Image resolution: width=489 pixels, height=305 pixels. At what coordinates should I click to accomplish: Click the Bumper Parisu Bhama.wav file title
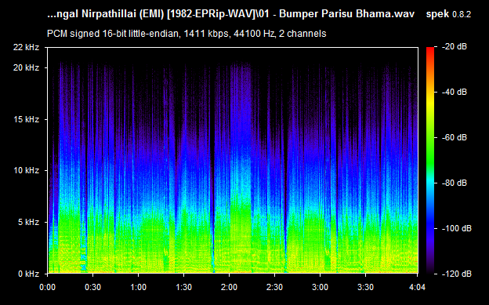tap(347, 14)
